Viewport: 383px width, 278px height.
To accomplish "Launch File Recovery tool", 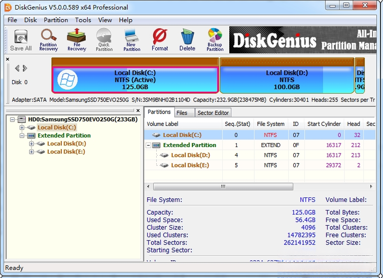I will point(77,40).
